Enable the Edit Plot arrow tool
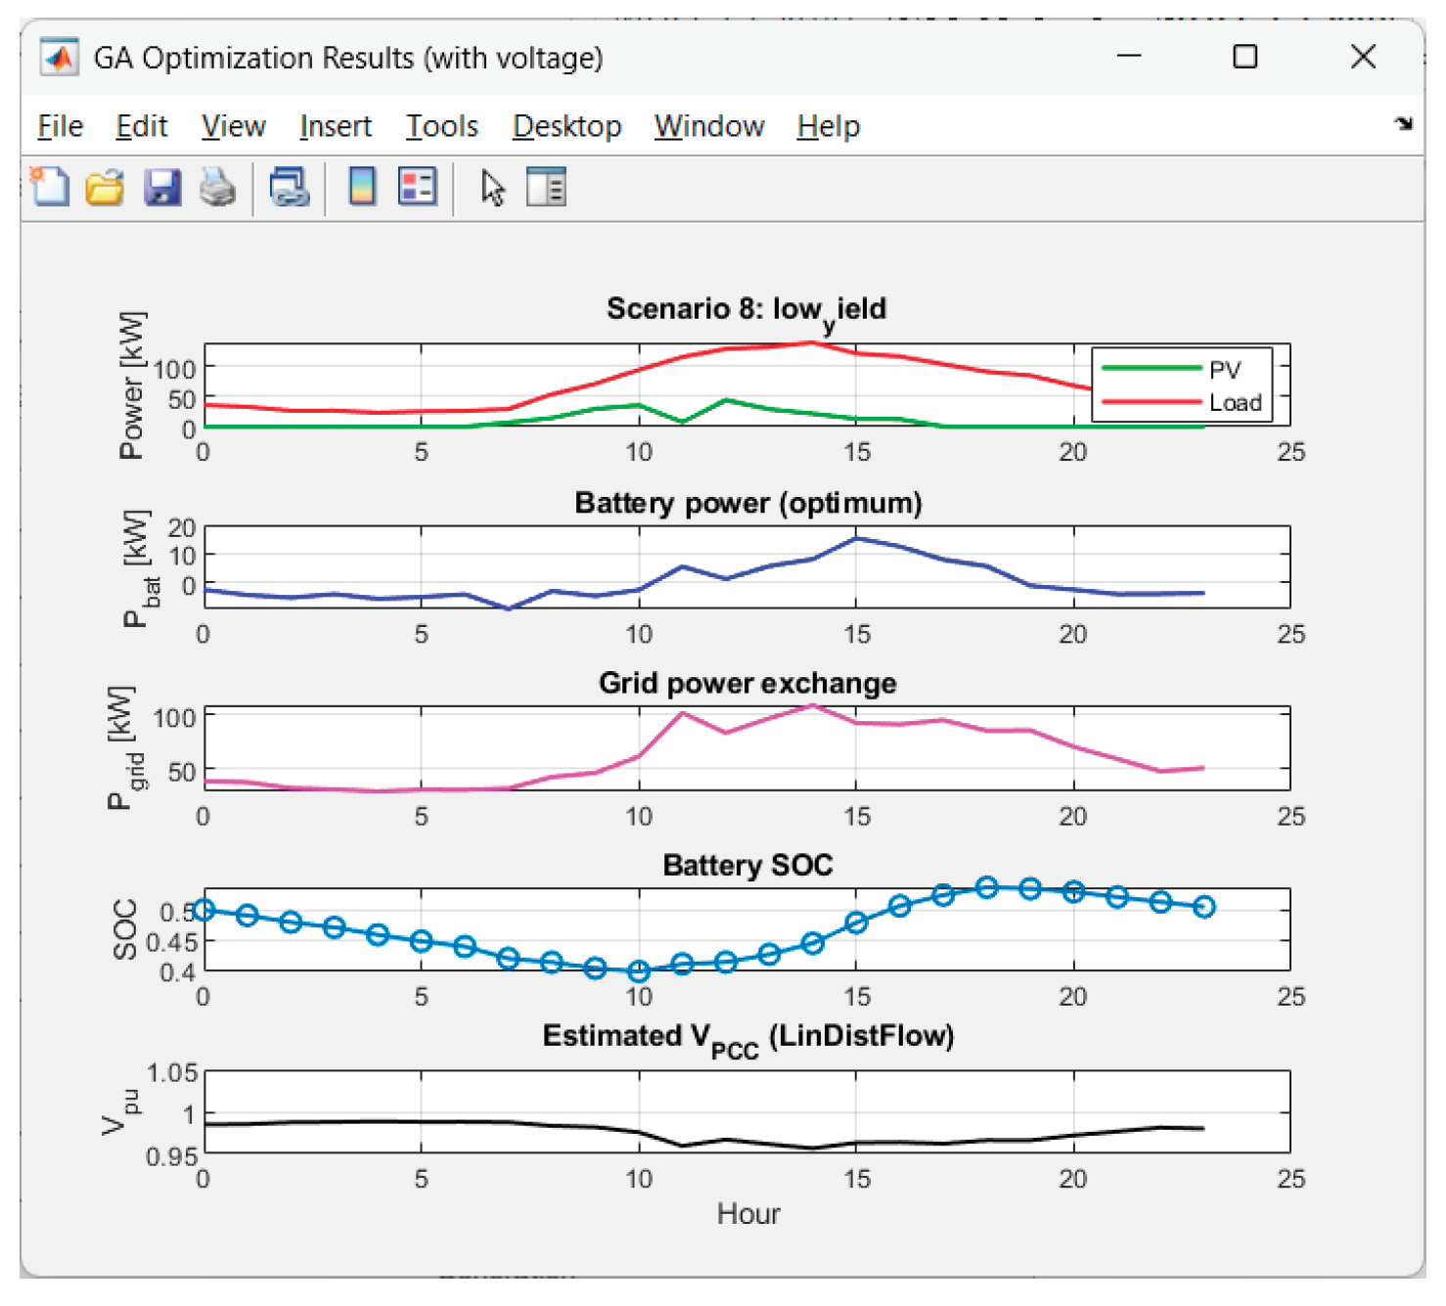This screenshot has width=1446, height=1306. pos(492,187)
